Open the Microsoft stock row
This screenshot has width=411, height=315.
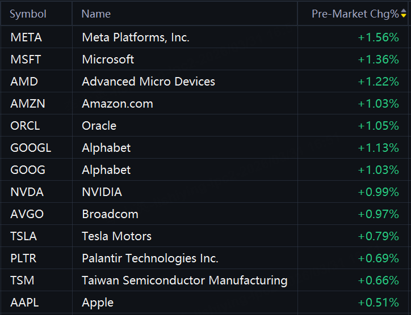coord(108,59)
